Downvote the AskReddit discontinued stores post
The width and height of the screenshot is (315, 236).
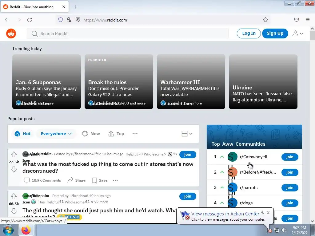(14, 169)
